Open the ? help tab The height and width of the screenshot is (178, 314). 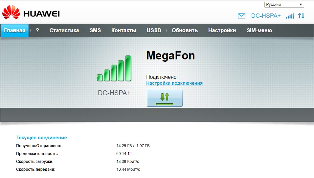(37, 31)
